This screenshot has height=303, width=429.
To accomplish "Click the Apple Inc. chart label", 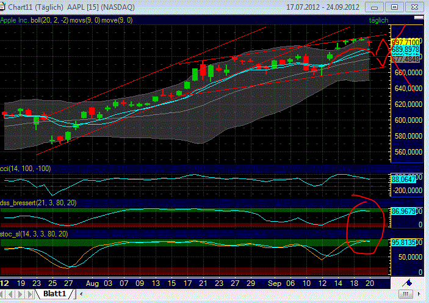I will [x=15, y=20].
